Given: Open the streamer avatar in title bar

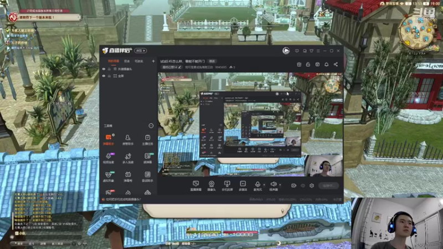Looking at the screenshot, I should click(286, 50).
